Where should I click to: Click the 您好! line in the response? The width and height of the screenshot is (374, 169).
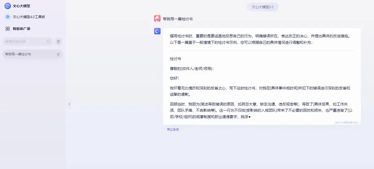click(175, 78)
